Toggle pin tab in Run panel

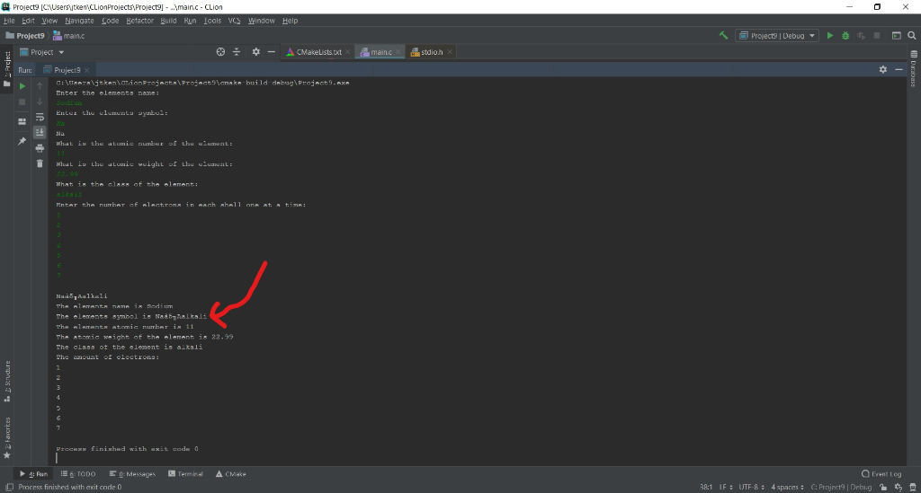tap(22, 141)
